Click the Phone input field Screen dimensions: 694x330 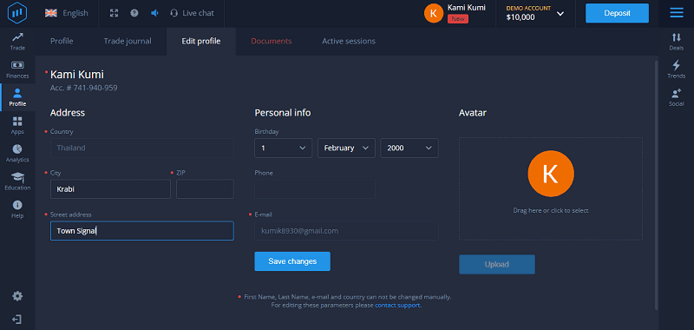pyautogui.click(x=315, y=189)
